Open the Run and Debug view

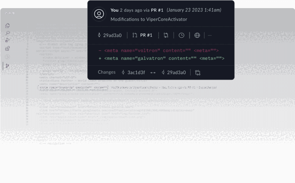(x=7, y=40)
